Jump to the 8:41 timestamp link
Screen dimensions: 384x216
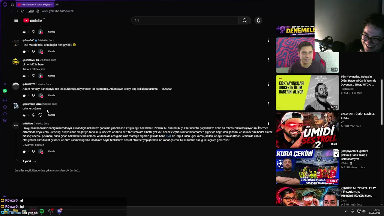click(168, 136)
